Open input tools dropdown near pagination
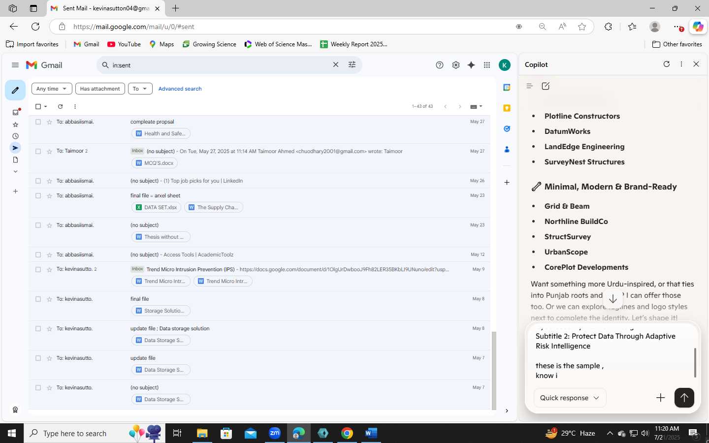 476,106
